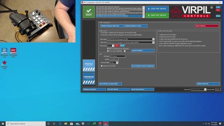Toggle the Enable checkbox under USB settings
This screenshot has height=126, width=224.
click(101, 66)
